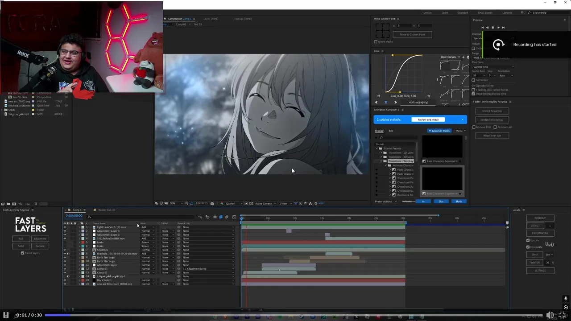Expand Transitions - 2D Layer preset folder
This screenshot has height=321, width=571.
tap(381, 152)
